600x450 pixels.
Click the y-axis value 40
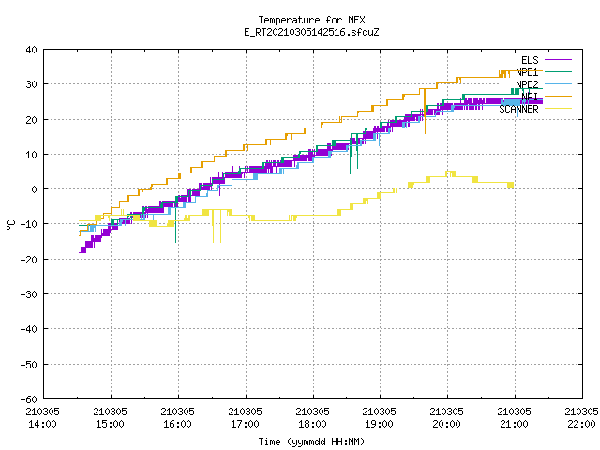pos(31,50)
